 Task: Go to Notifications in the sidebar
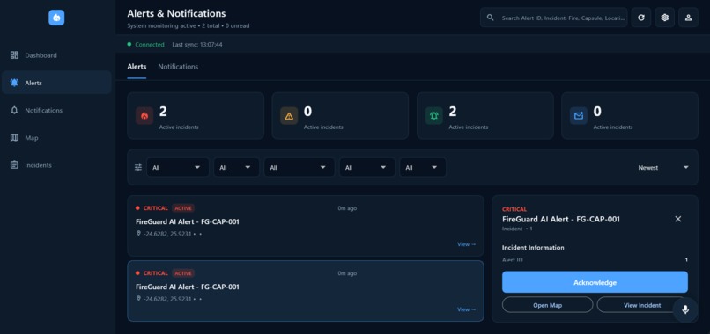point(56,110)
